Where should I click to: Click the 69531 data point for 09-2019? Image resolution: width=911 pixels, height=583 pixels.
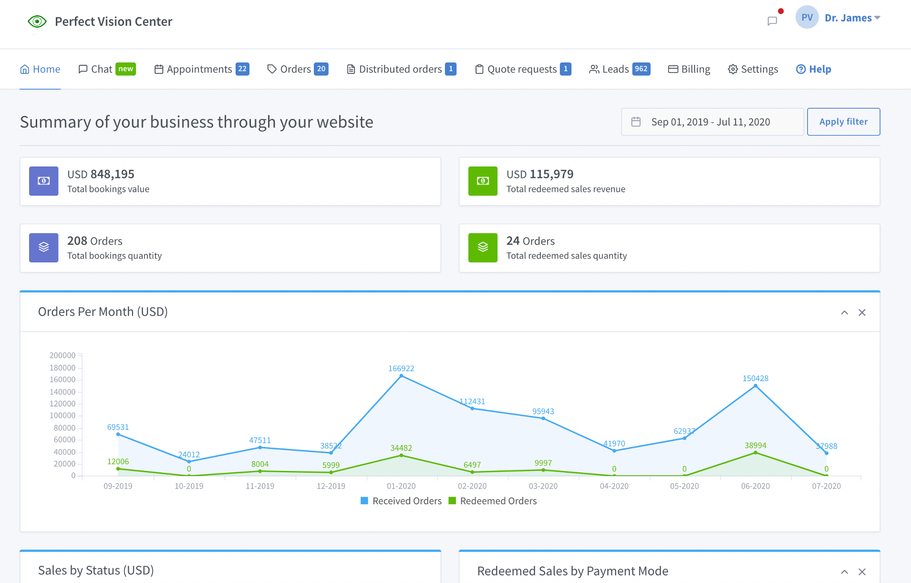[118, 434]
